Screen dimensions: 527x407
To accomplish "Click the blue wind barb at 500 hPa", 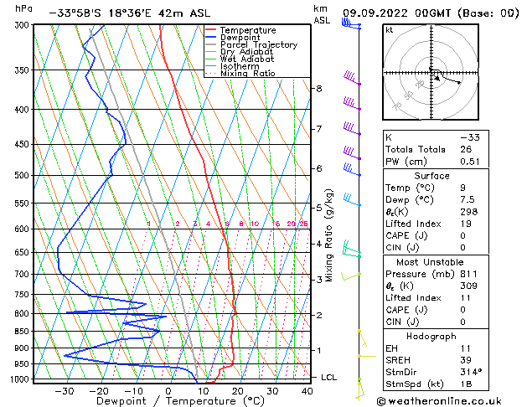I will coord(352,169).
